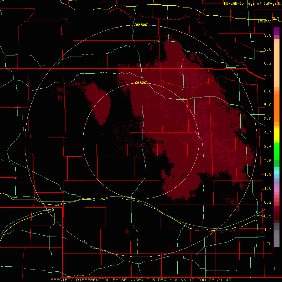Image resolution: width=282 pixels, height=282 pixels.
Task: Click the 9.8 value on the color scale
Action: tap(268, 35)
